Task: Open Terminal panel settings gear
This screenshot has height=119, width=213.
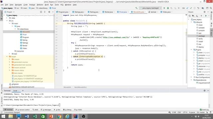Action: point(204,91)
